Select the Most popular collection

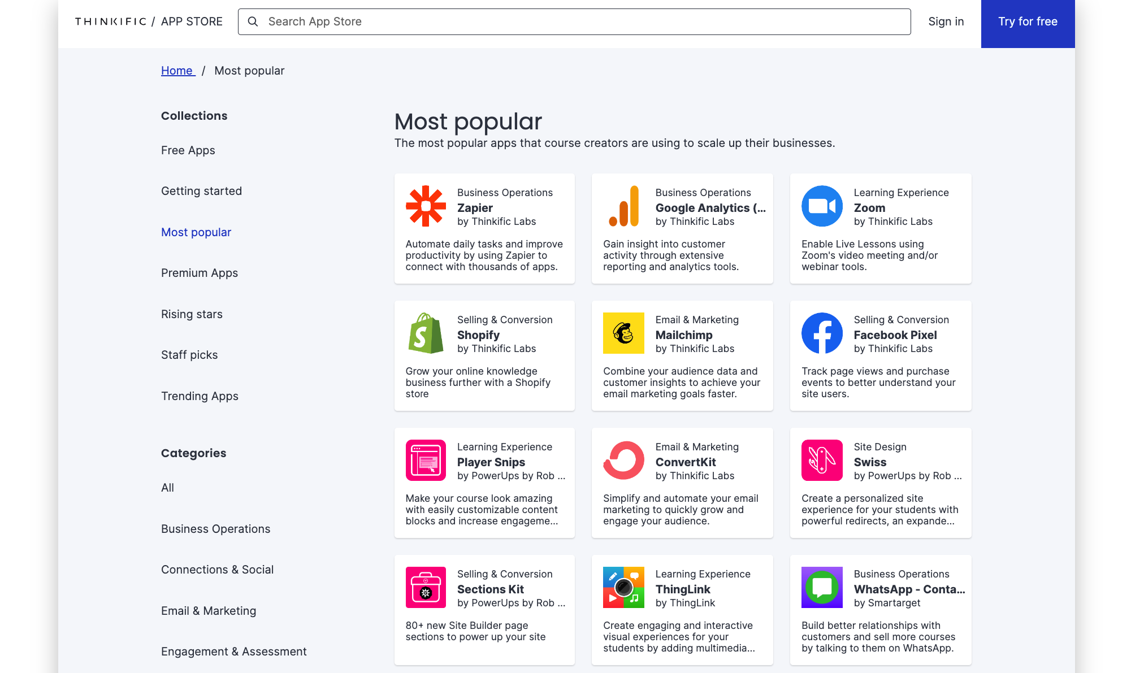tap(196, 232)
